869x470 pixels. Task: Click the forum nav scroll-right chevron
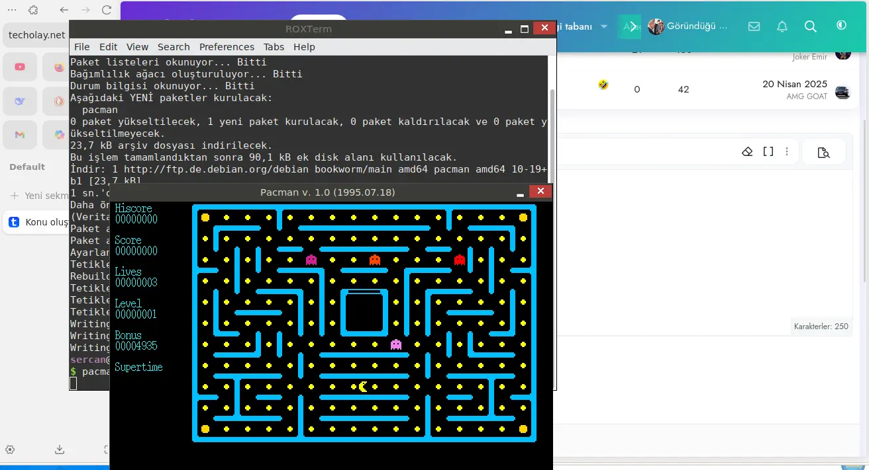click(633, 26)
